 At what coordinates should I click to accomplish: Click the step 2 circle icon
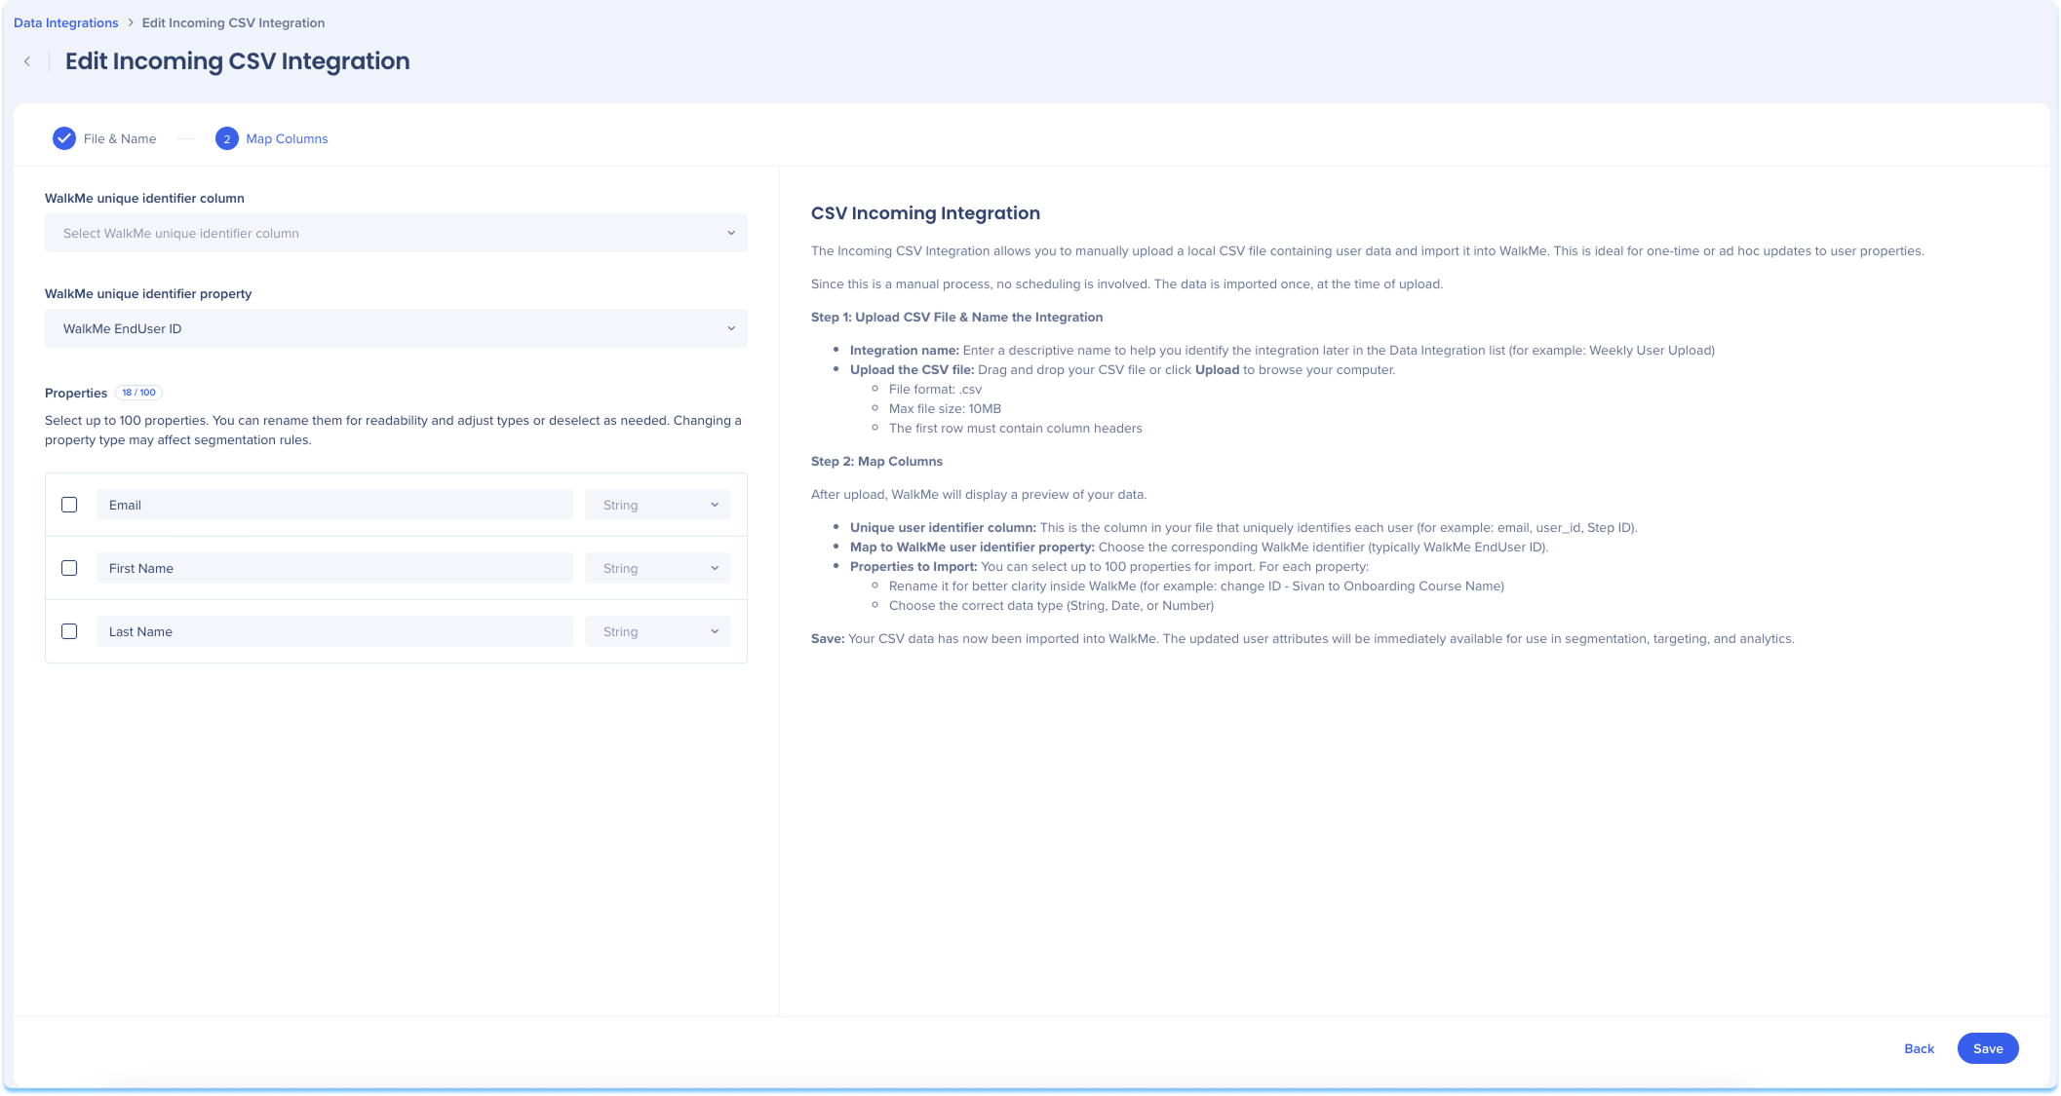coord(227,138)
